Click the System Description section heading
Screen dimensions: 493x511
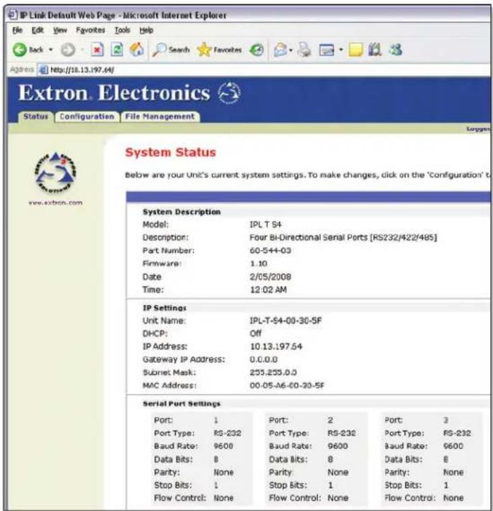[182, 212]
